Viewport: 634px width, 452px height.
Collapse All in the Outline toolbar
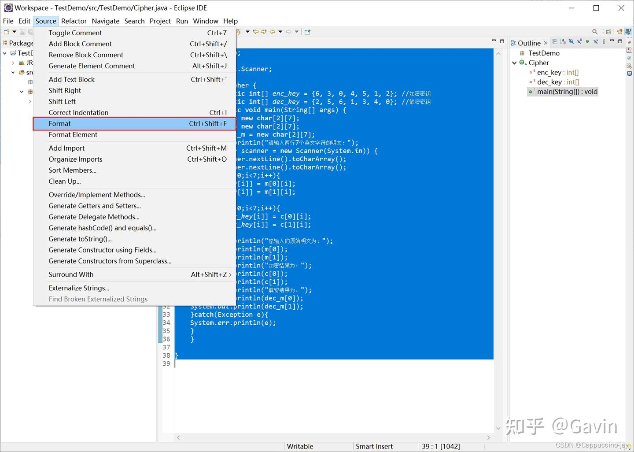555,41
